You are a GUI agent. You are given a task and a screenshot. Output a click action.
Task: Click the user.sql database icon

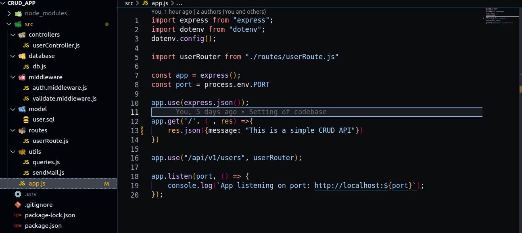26,120
